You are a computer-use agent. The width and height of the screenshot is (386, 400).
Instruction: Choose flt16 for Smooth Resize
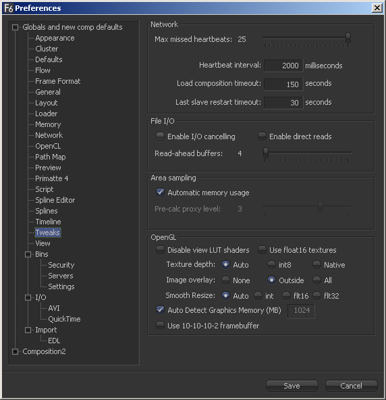(x=286, y=296)
